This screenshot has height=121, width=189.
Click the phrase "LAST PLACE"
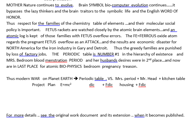click(28, 66)
